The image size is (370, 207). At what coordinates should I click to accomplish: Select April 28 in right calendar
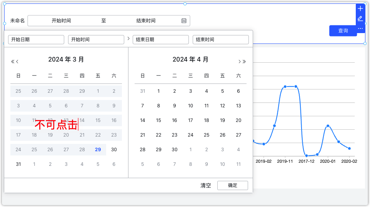click(x=143, y=149)
